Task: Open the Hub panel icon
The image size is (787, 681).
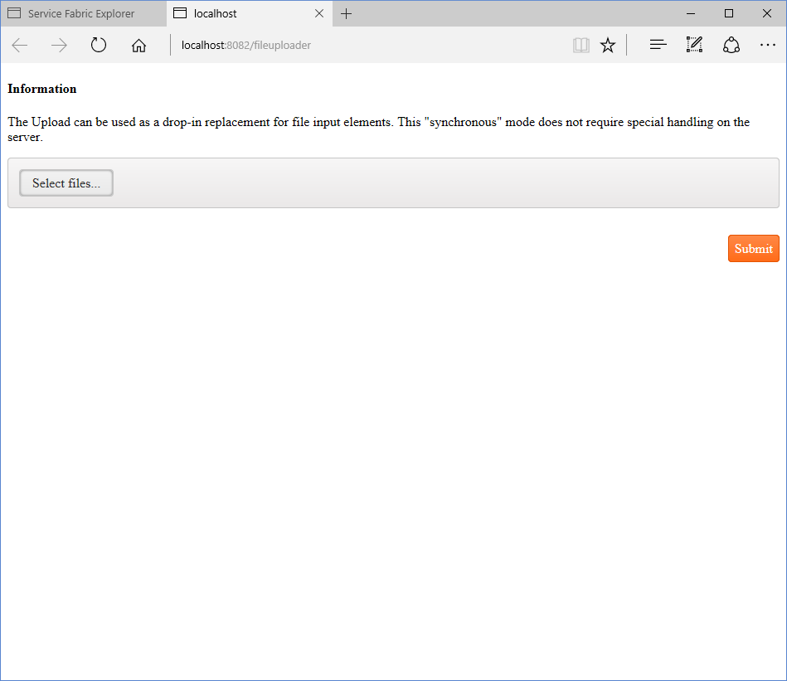Action: coord(658,46)
